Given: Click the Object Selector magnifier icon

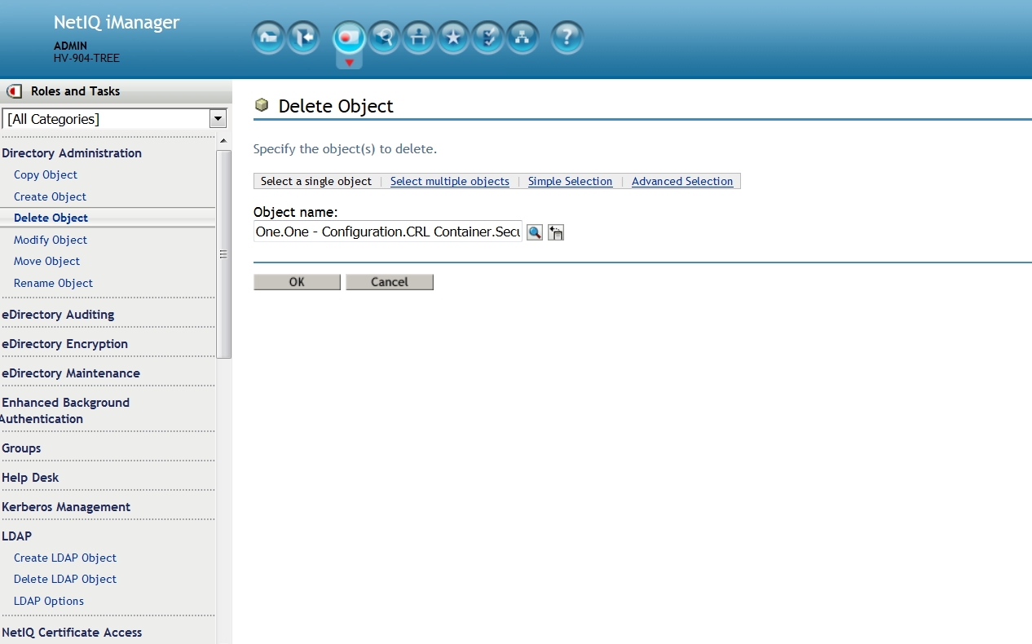Looking at the screenshot, I should pyautogui.click(x=535, y=233).
